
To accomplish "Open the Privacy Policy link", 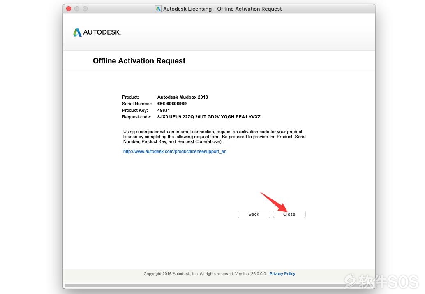I will [282, 274].
